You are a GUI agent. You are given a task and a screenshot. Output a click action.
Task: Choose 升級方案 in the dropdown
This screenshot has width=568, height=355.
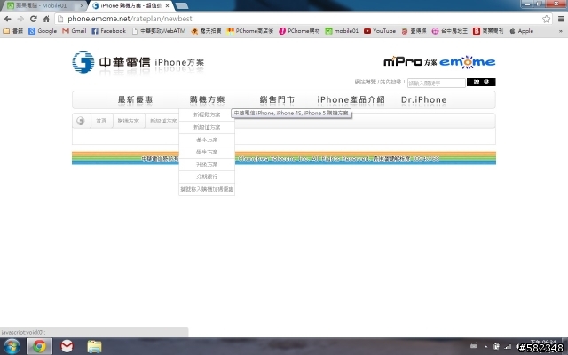coord(207,164)
